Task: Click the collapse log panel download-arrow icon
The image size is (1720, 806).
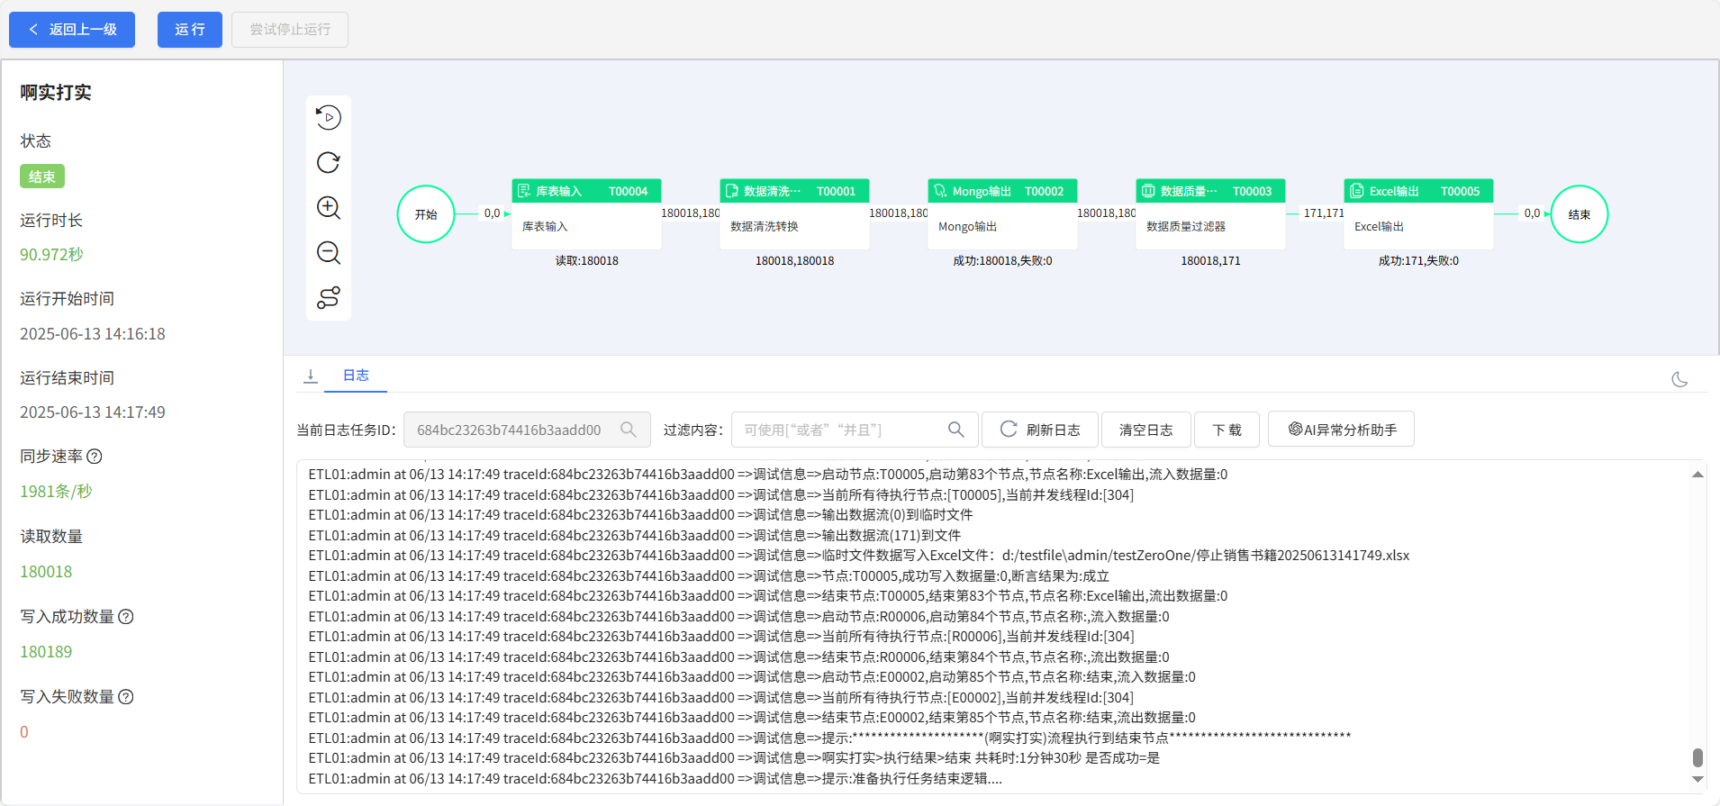Action: pyautogui.click(x=311, y=376)
